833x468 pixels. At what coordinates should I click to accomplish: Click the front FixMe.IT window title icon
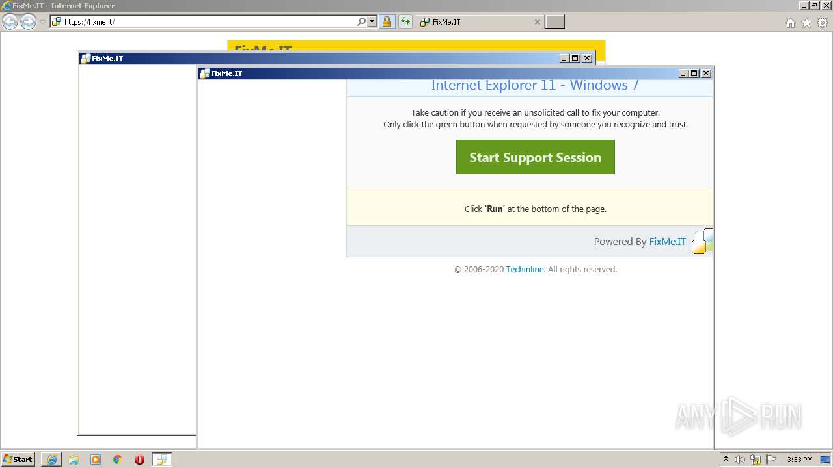(x=204, y=73)
